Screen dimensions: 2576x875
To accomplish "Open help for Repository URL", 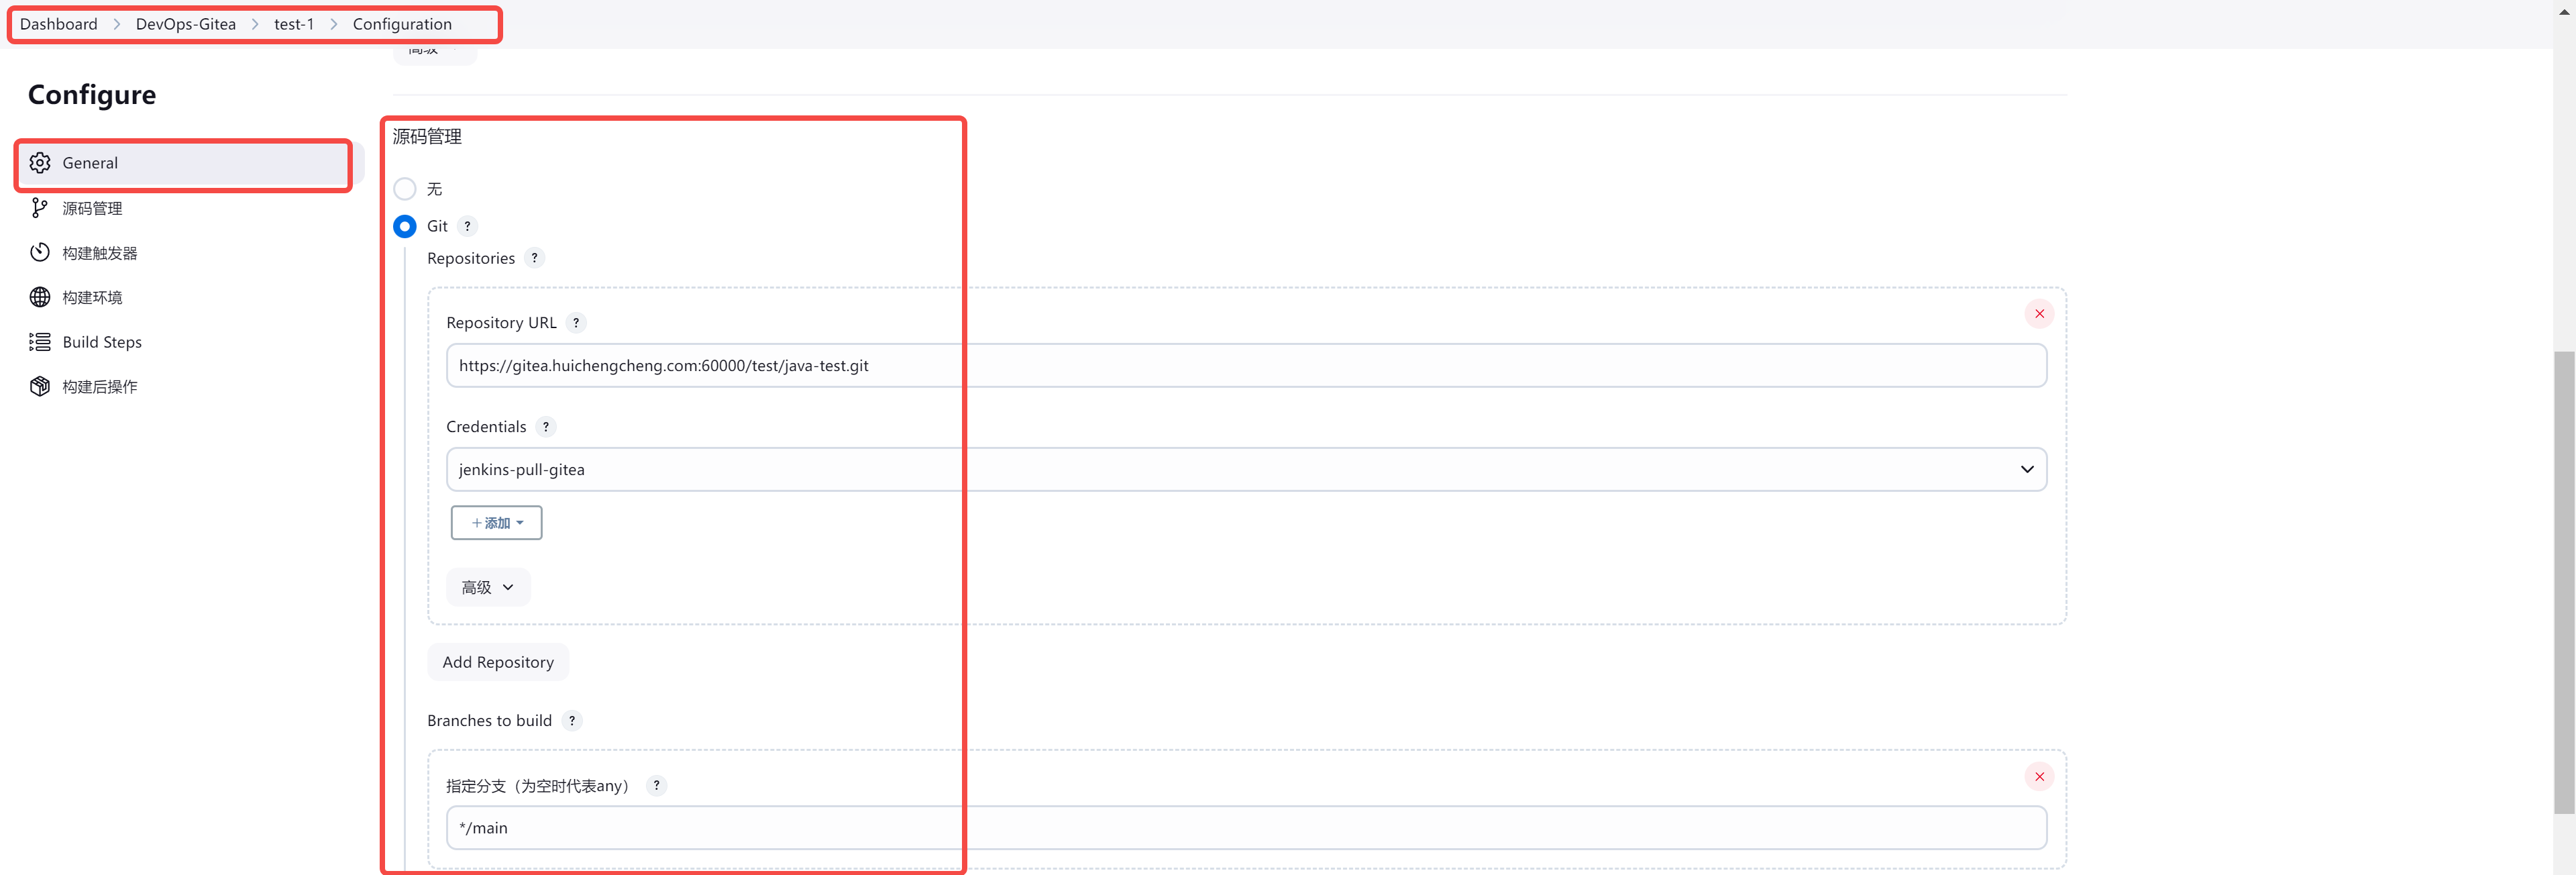I will pos(576,323).
